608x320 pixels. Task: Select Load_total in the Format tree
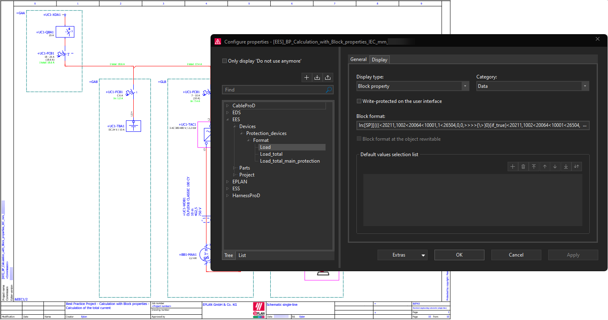(271, 154)
